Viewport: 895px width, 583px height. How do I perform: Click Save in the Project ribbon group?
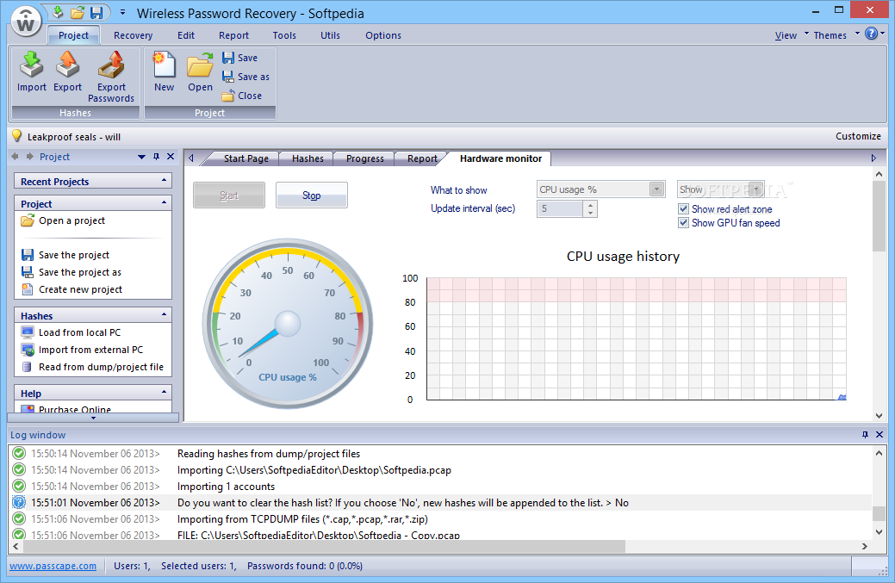pyautogui.click(x=239, y=58)
